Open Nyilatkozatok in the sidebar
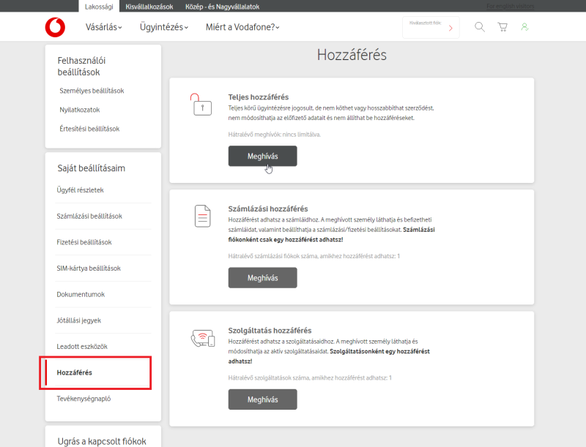This screenshot has width=586, height=447. (80, 110)
